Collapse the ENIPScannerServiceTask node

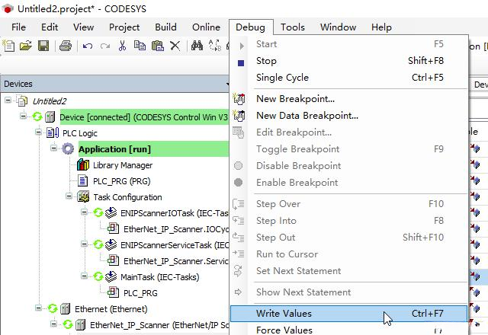(x=84, y=244)
